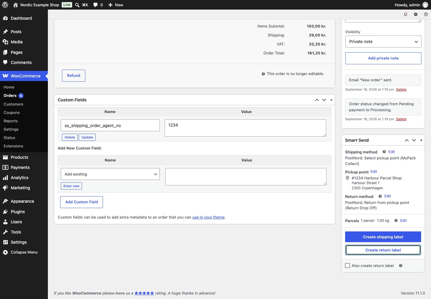Click the Create return label button
Image resolution: width=431 pixels, height=299 pixels.
[383, 250]
